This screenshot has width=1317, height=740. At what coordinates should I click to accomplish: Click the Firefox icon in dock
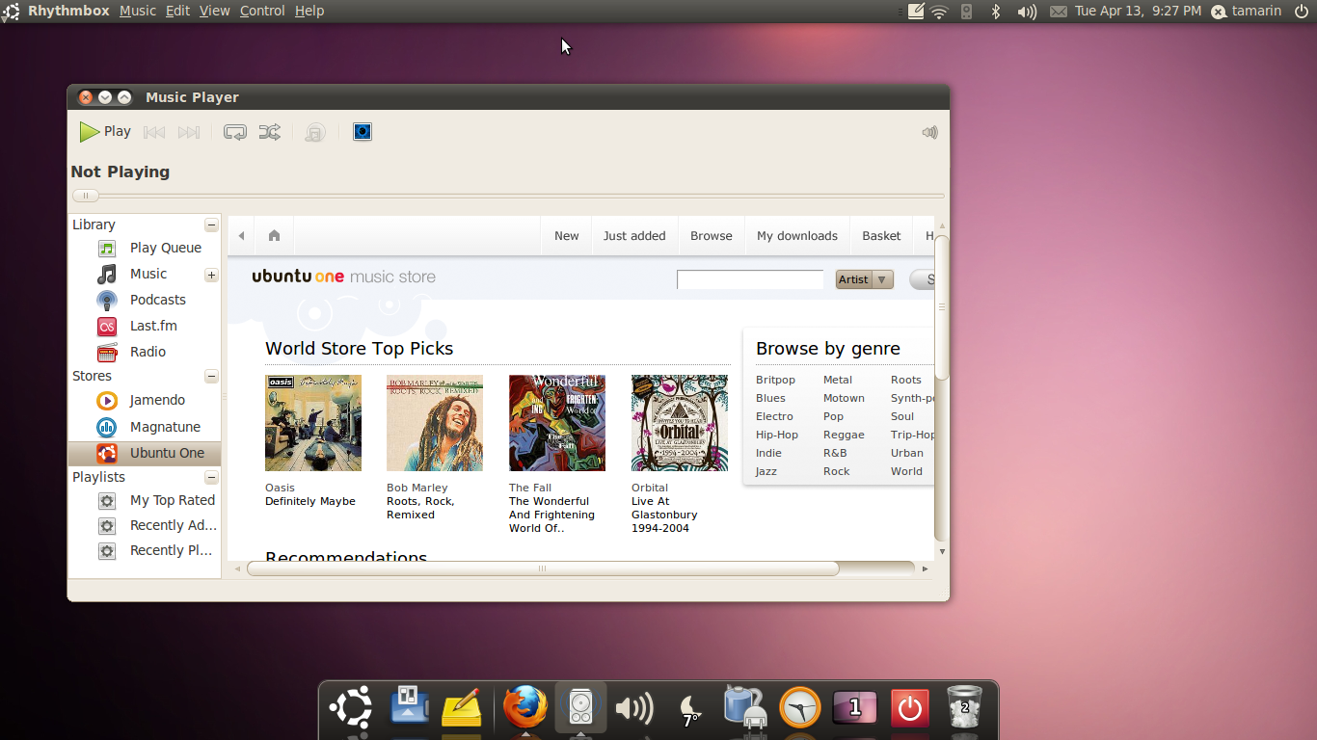tap(525, 709)
